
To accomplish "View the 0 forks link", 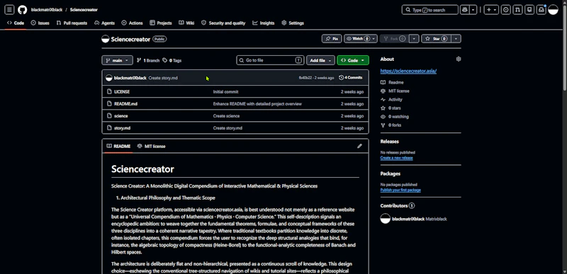I will 391,125.
